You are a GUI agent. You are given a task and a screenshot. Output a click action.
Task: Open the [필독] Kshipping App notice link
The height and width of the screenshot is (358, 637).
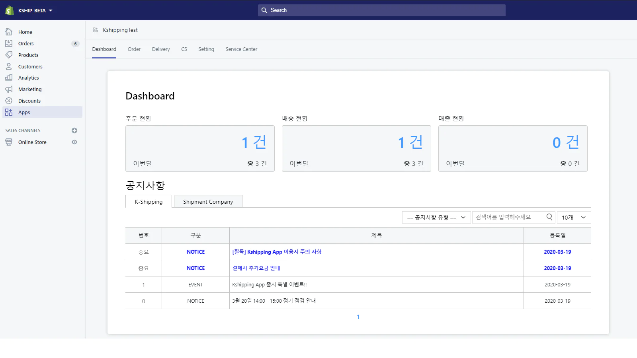pyautogui.click(x=277, y=252)
